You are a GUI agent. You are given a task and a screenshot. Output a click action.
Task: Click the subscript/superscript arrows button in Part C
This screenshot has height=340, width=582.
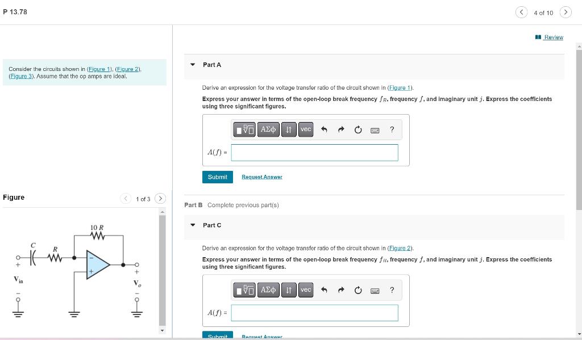(x=289, y=290)
